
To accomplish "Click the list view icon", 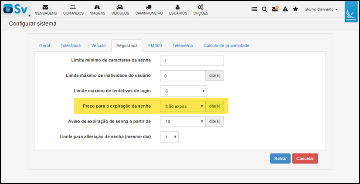I will click(254, 9).
